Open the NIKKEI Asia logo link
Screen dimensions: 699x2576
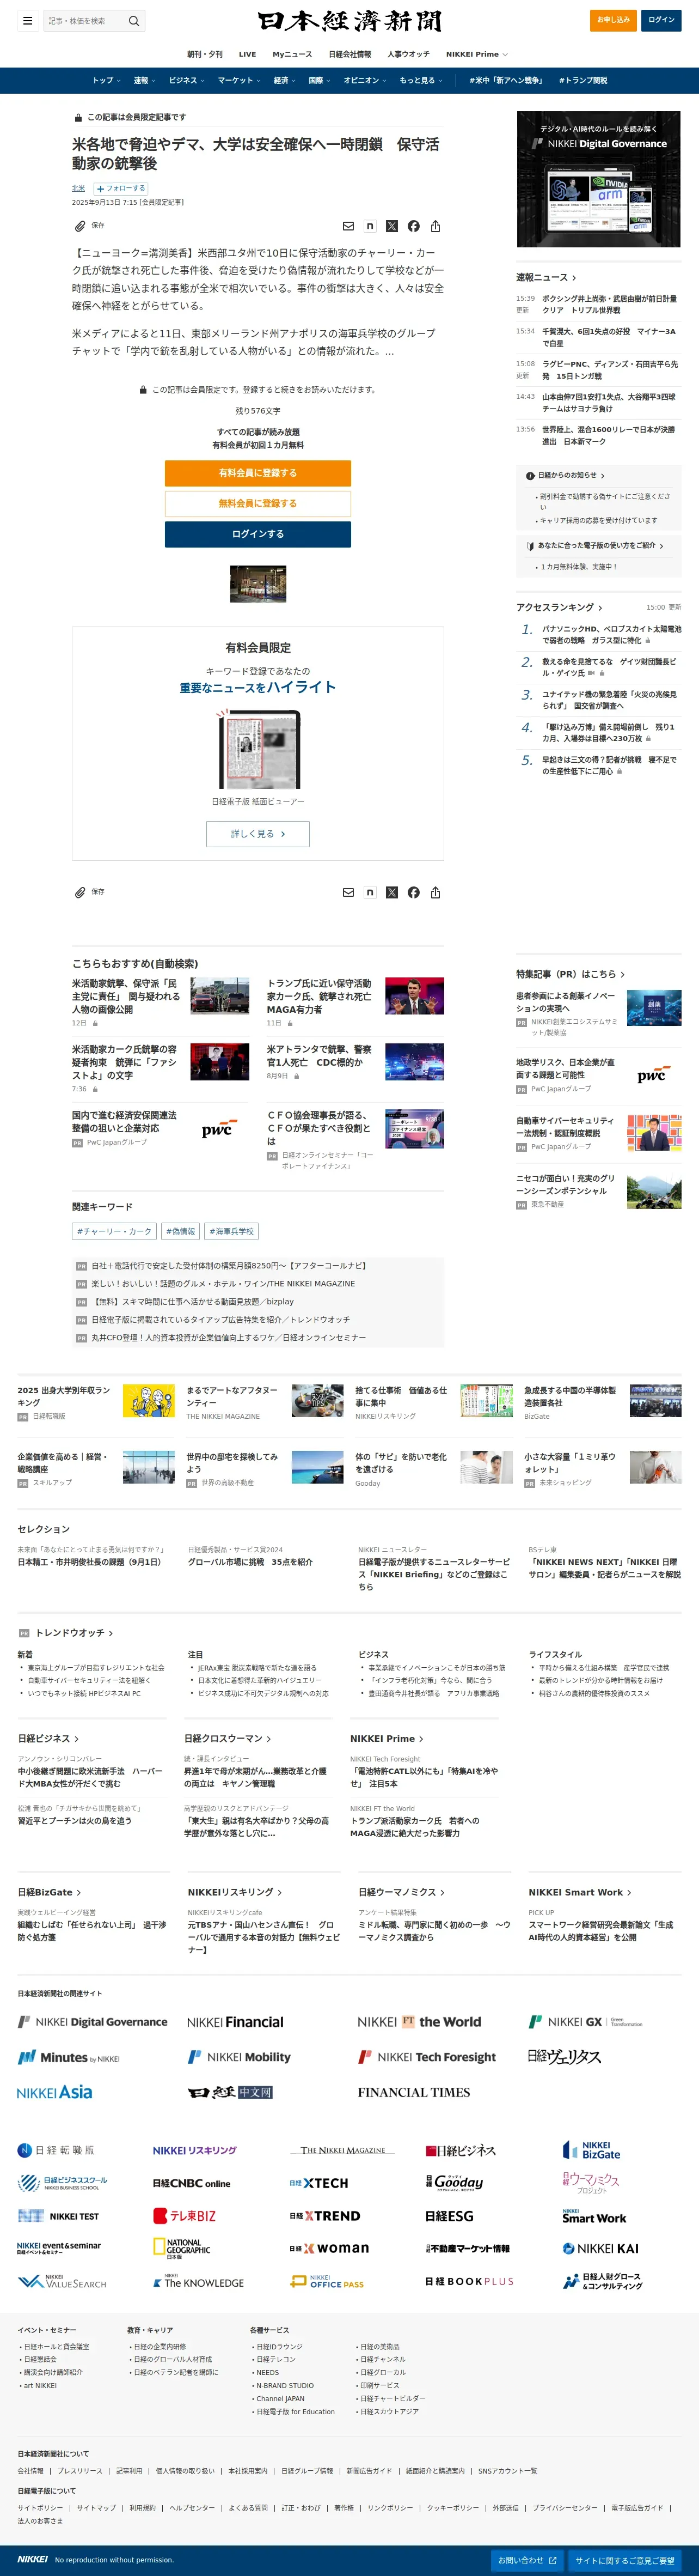click(55, 2092)
